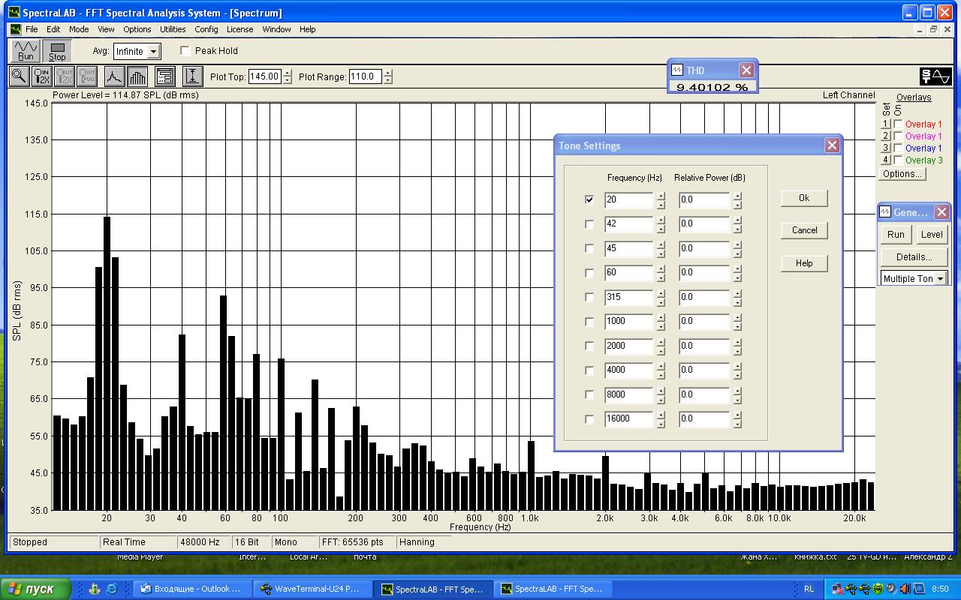961x600 pixels.
Task: Click the vertical autoscale icon
Action: [193, 76]
